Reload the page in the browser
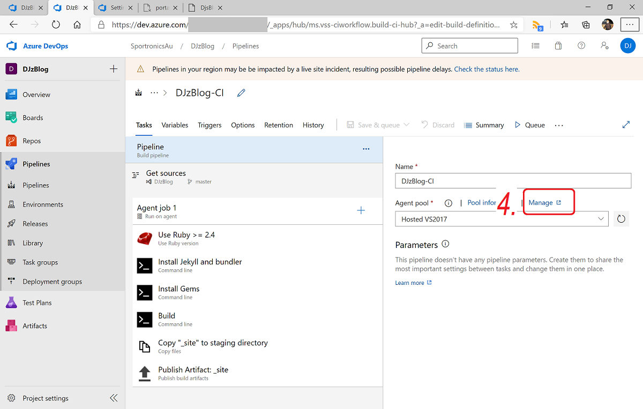Screen dimensions: 643x409 coord(56,25)
